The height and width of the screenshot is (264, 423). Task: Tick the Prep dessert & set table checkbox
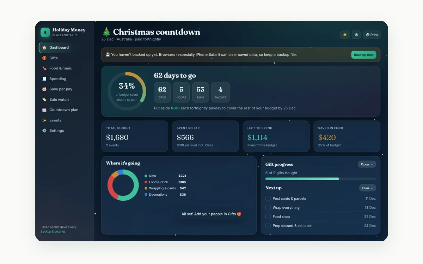coord(268,226)
